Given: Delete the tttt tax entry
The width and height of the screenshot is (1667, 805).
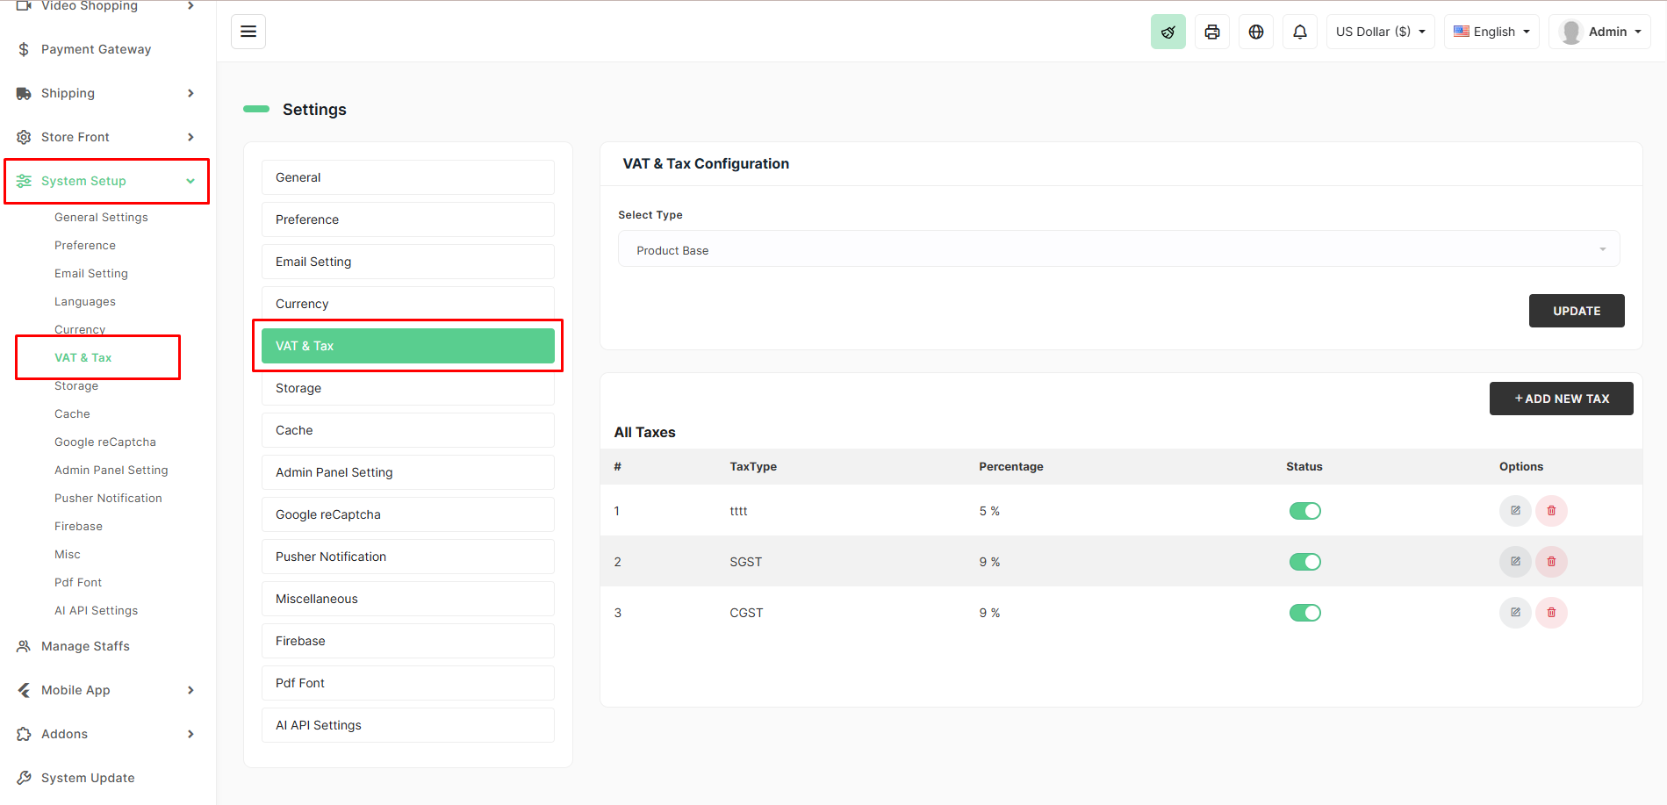Looking at the screenshot, I should point(1551,511).
